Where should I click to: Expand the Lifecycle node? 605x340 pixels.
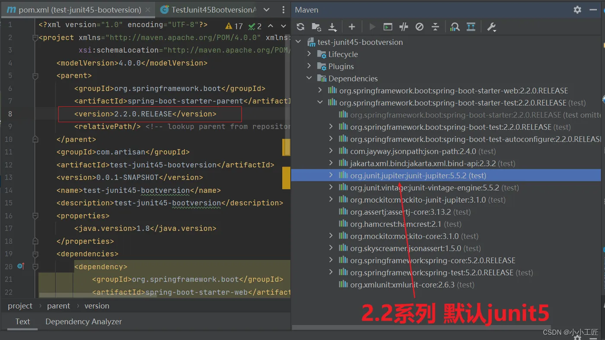(x=309, y=54)
